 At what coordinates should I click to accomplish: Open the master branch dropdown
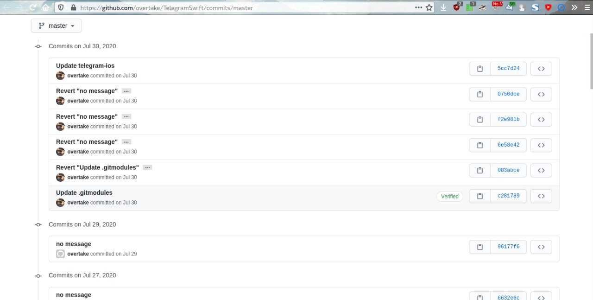coord(57,26)
